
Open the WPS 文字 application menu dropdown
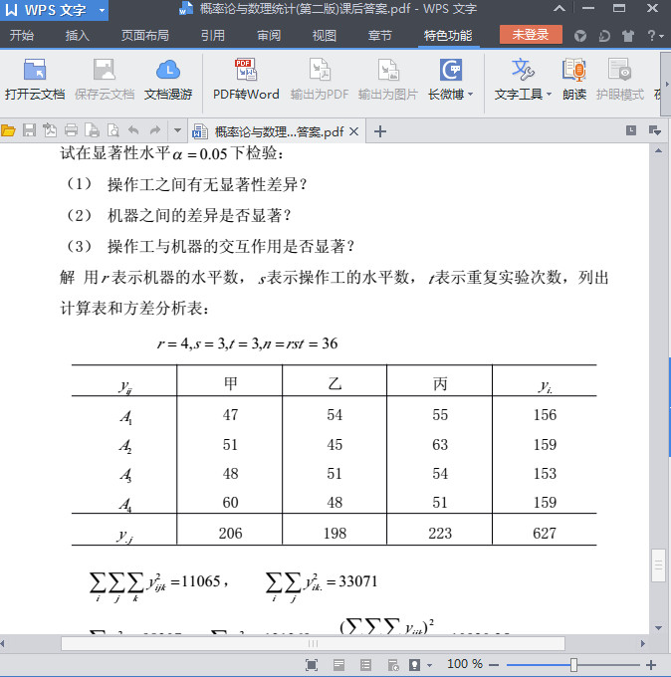coord(102,10)
